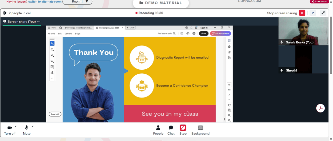Click Shruthi participant tile
333x141 pixels.
[303, 59]
